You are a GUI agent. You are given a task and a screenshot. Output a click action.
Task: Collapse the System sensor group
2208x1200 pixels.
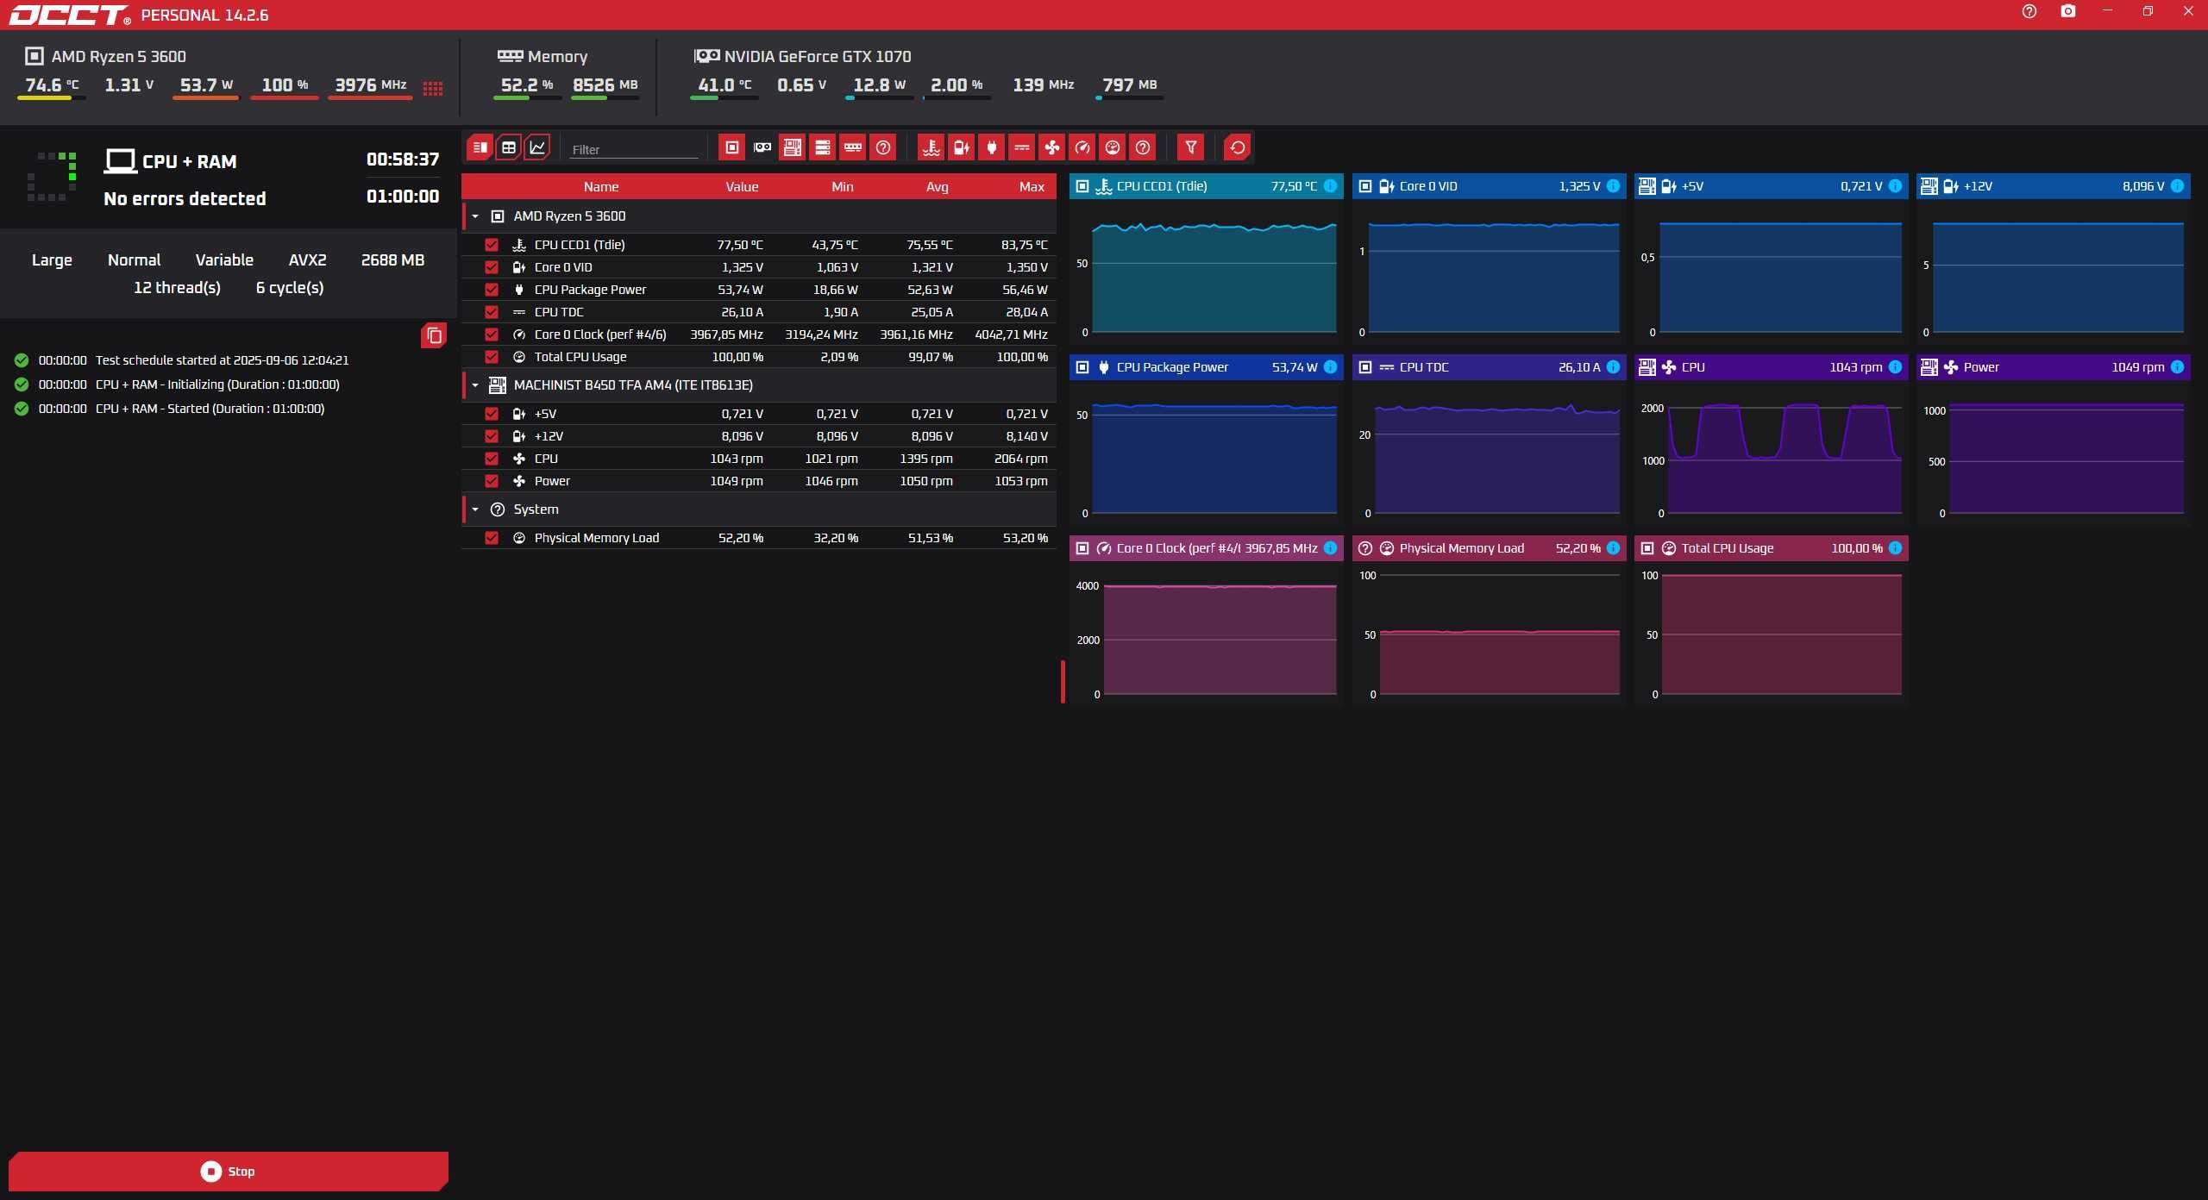click(x=475, y=509)
